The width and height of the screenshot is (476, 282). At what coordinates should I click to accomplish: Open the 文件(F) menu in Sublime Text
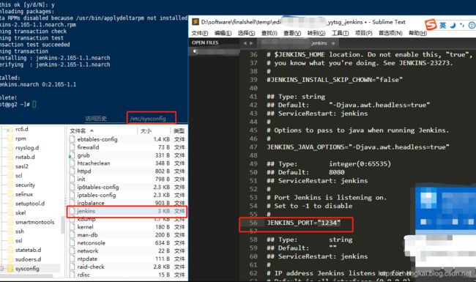(199, 33)
